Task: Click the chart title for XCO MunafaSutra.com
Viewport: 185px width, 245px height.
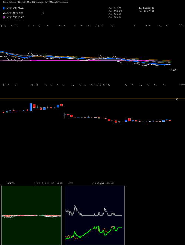Action: pos(36,2)
